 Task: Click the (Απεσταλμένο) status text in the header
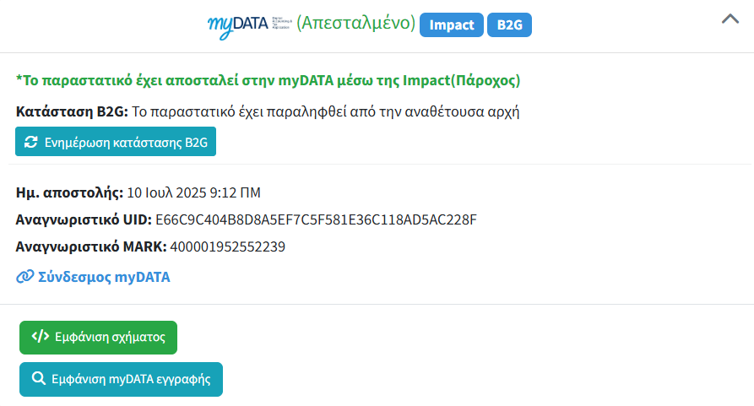(x=355, y=24)
